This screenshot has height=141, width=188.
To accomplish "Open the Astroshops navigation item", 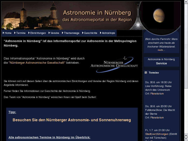I will (x=108, y=33).
